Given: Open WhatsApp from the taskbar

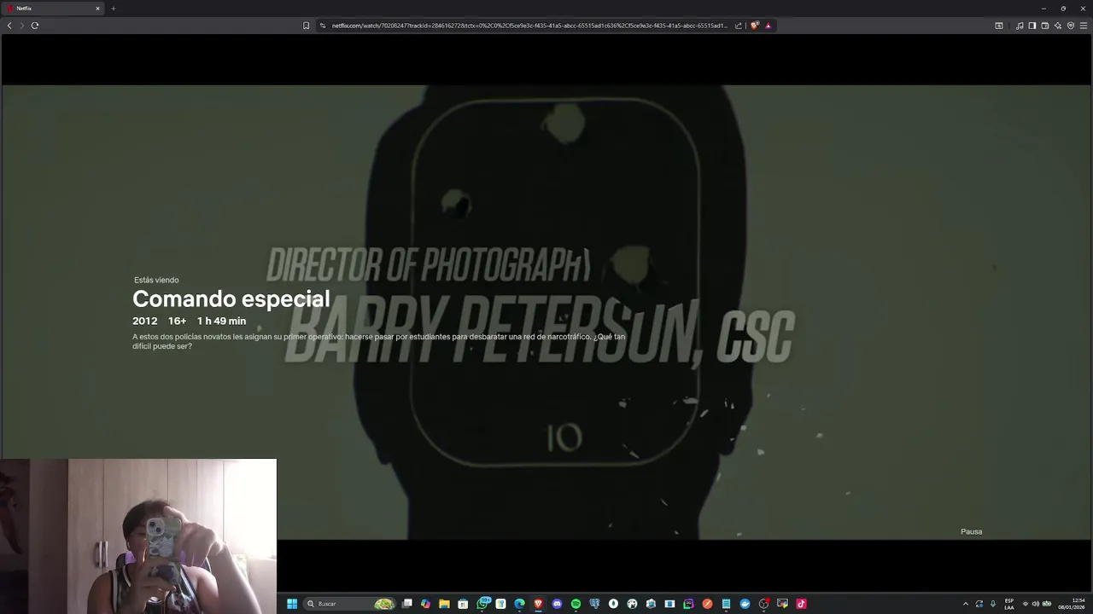Looking at the screenshot, I should [x=482, y=604].
